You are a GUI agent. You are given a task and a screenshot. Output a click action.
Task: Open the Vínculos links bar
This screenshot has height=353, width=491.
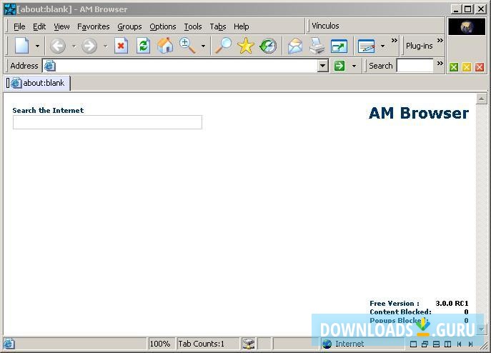click(325, 26)
